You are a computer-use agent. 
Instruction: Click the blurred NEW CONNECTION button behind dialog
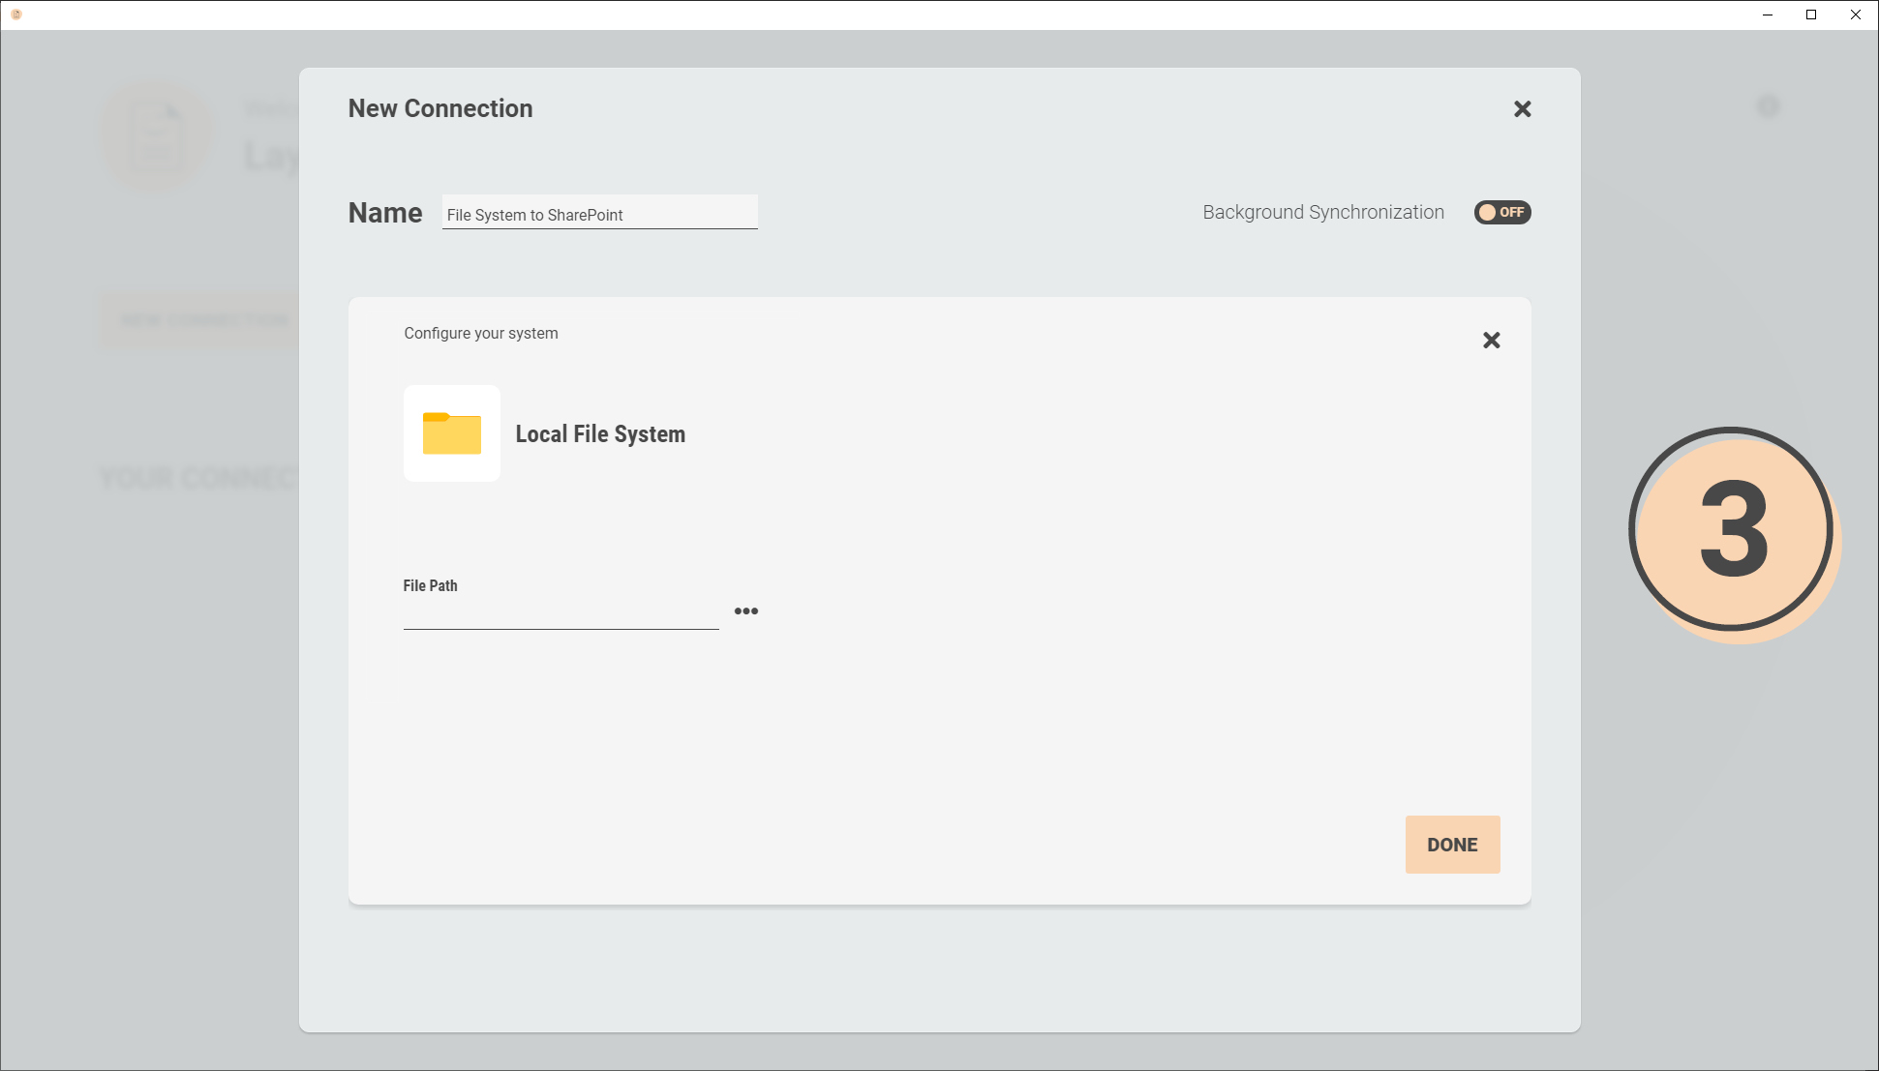203,320
